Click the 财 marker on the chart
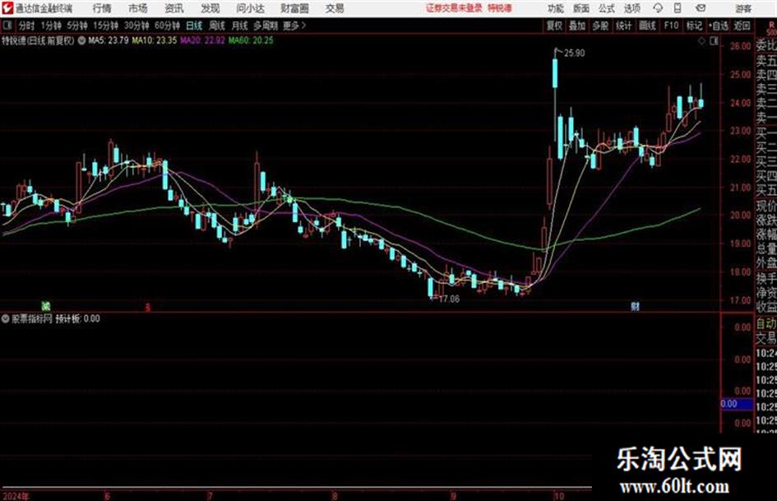777x501 pixels. (636, 307)
